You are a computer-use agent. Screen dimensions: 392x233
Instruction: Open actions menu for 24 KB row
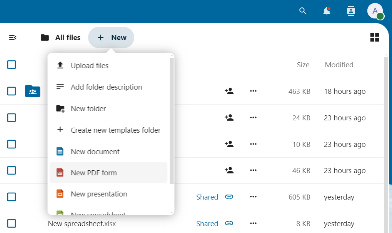[253, 118]
